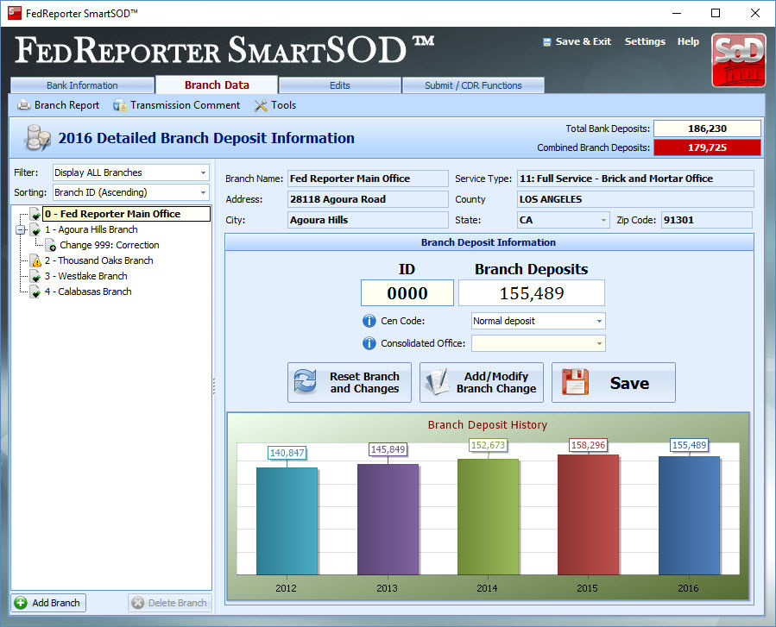Collapse the Agoura Hills Branch tree node
The height and width of the screenshot is (627, 776).
[21, 229]
